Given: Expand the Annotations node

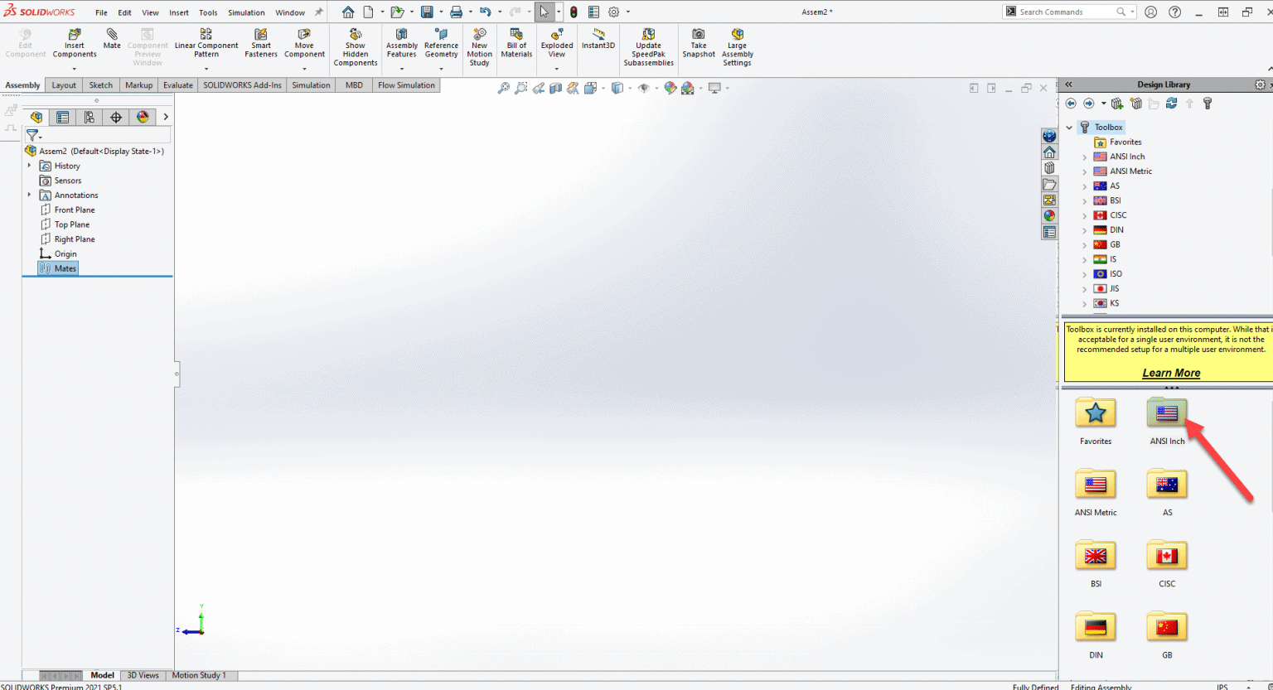Looking at the screenshot, I should click(x=29, y=195).
